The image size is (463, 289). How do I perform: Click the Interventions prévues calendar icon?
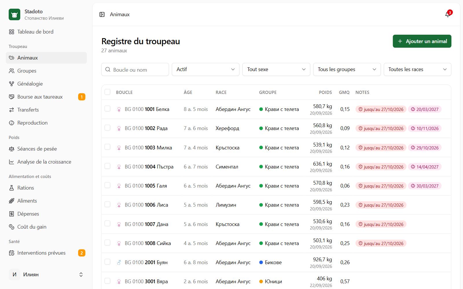point(12,253)
